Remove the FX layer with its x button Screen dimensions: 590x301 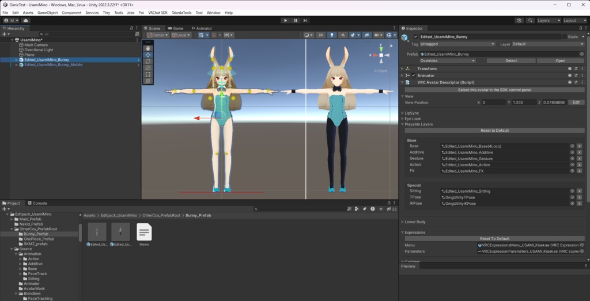pos(580,171)
